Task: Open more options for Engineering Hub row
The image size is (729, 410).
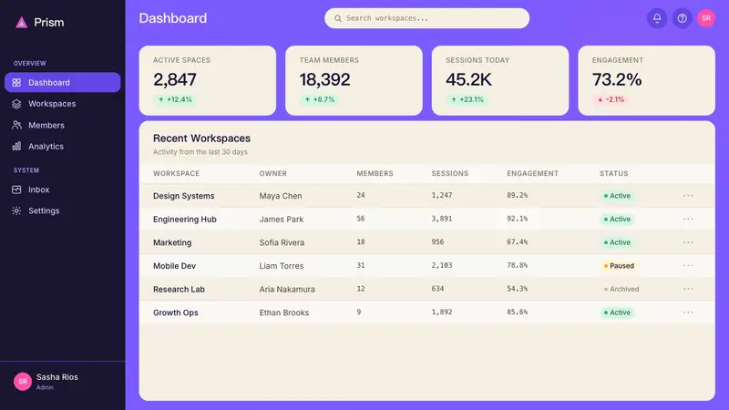Action: (x=688, y=219)
